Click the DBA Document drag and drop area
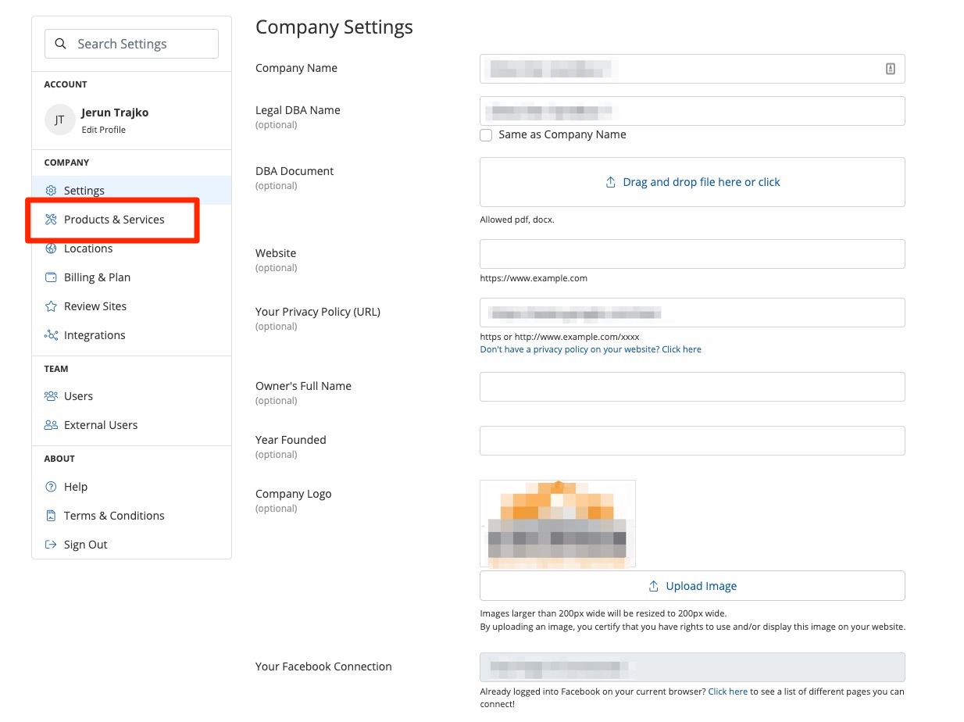 [692, 182]
